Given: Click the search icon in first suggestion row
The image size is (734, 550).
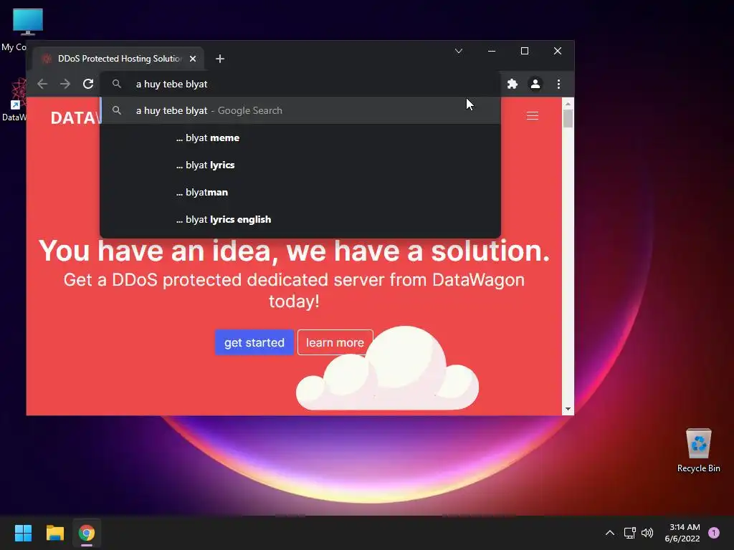Looking at the screenshot, I should click(117, 110).
